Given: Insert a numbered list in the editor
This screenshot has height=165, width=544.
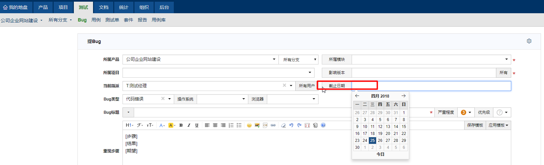Looking at the screenshot, I should (x=231, y=125).
